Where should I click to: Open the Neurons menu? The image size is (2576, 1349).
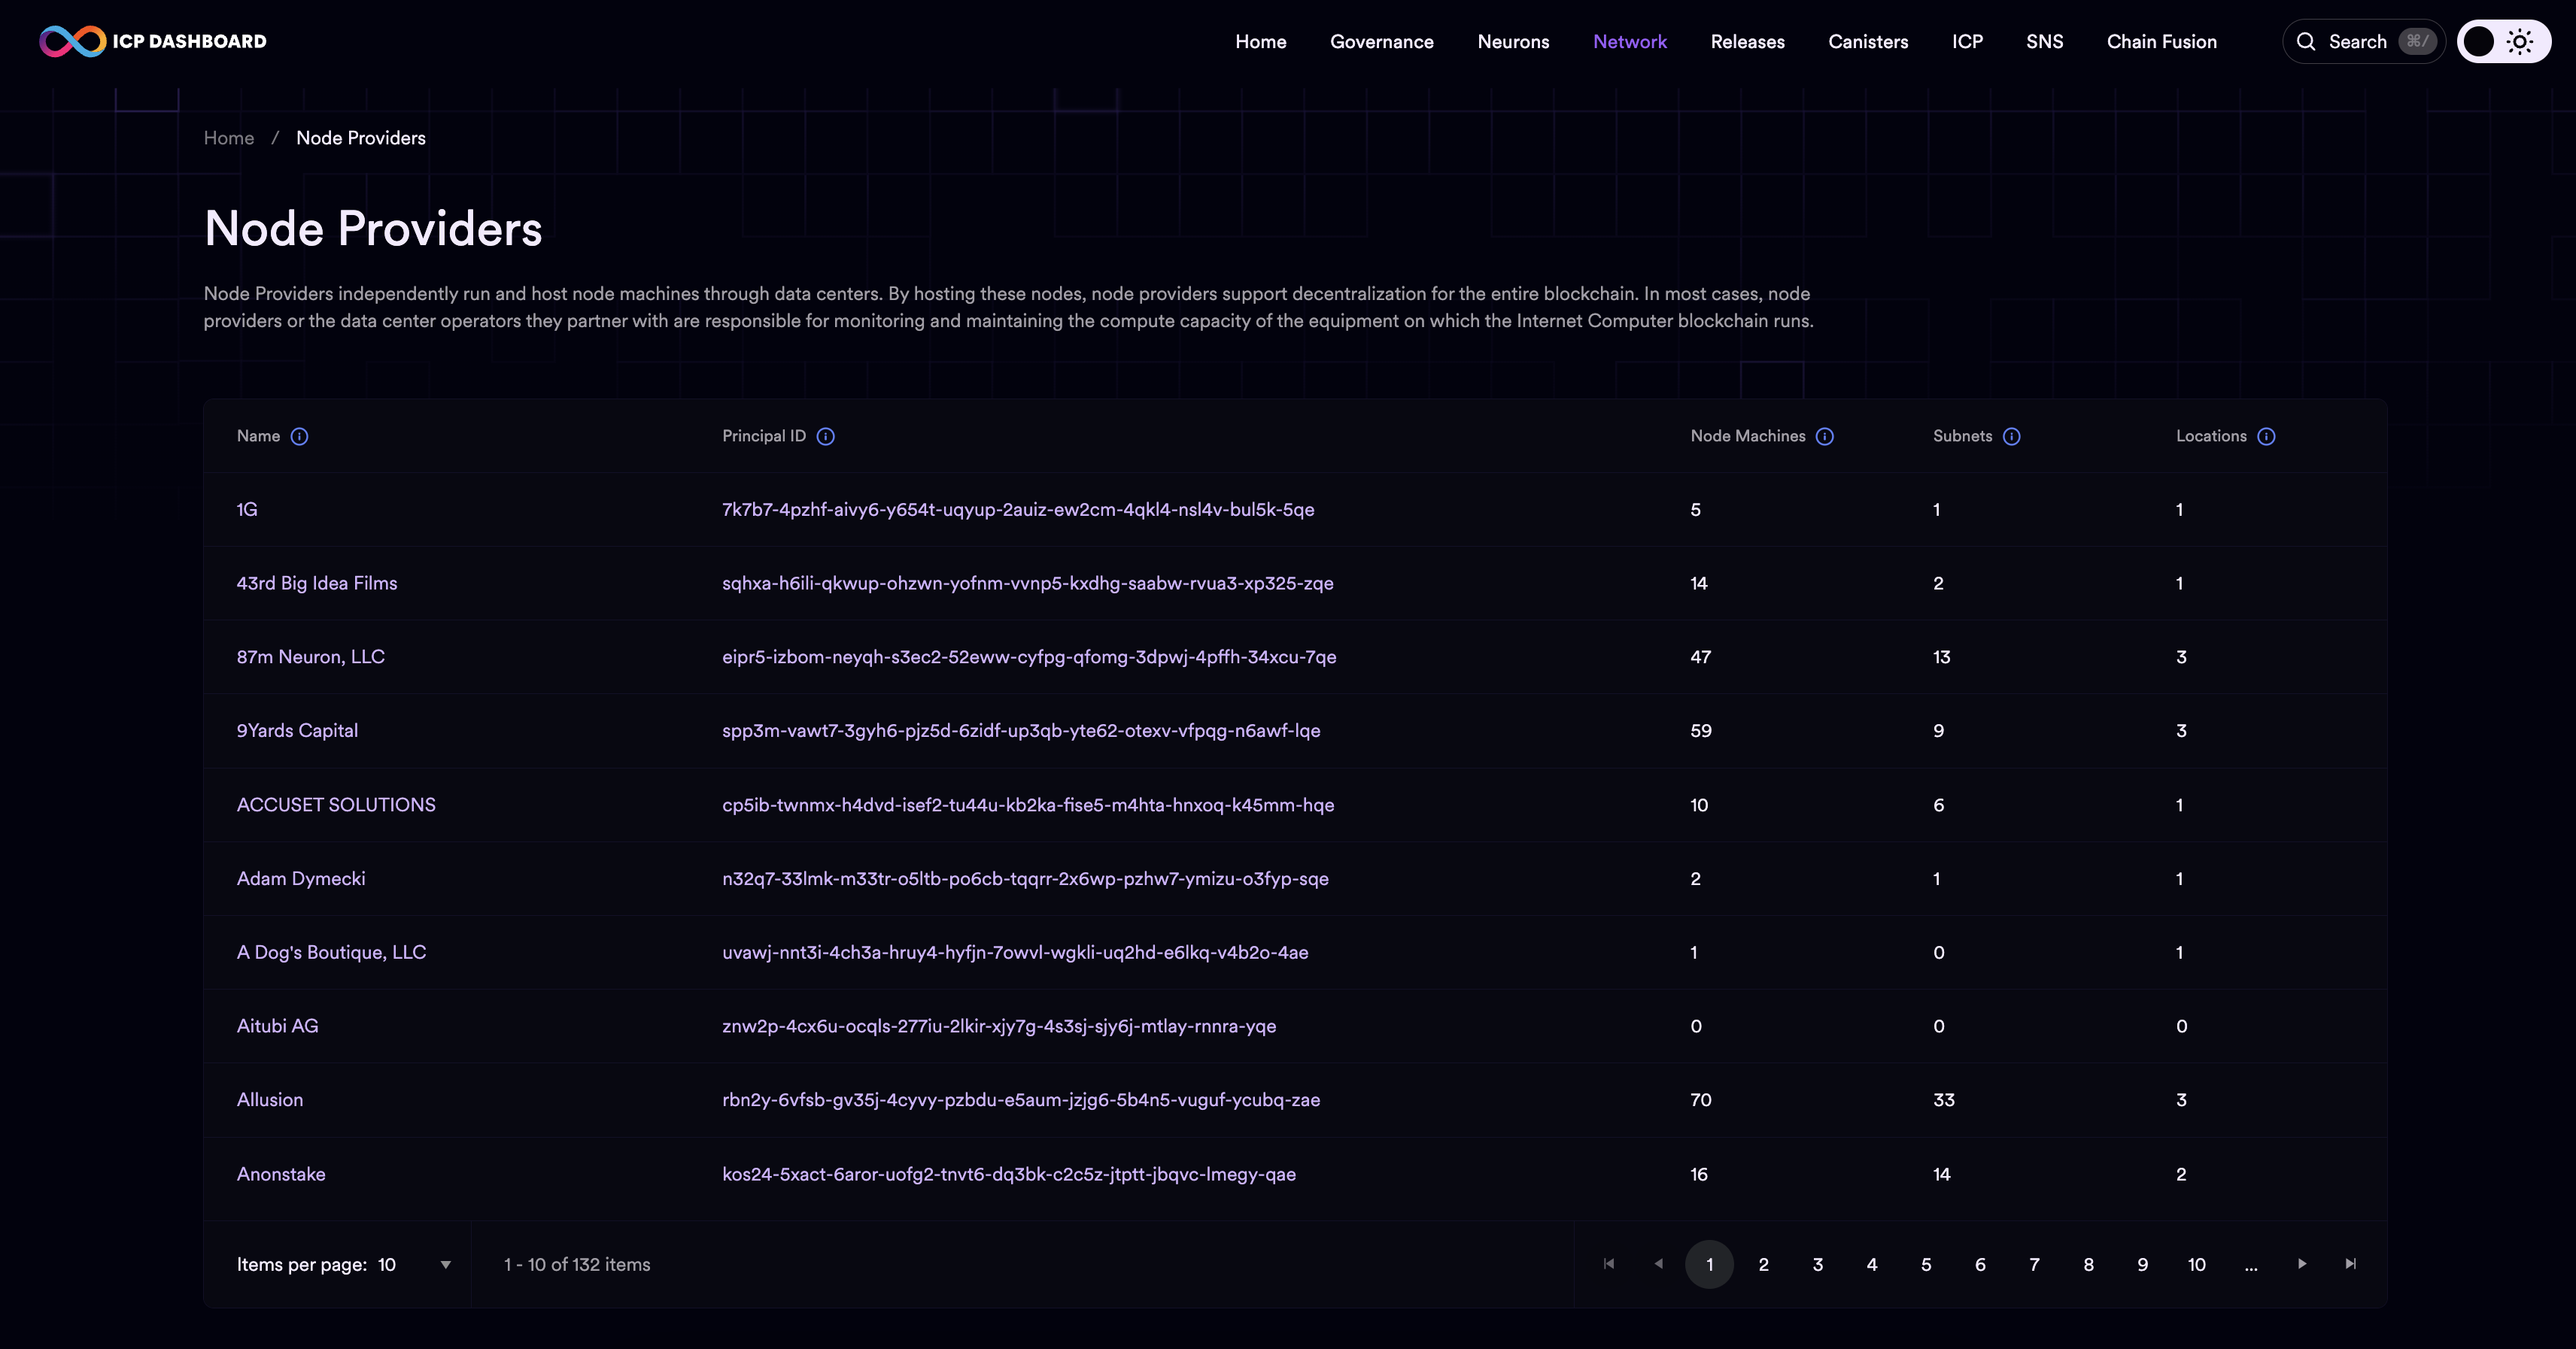click(1513, 42)
